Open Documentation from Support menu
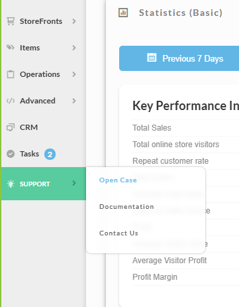Screen dimensions: 239x307 (126, 207)
